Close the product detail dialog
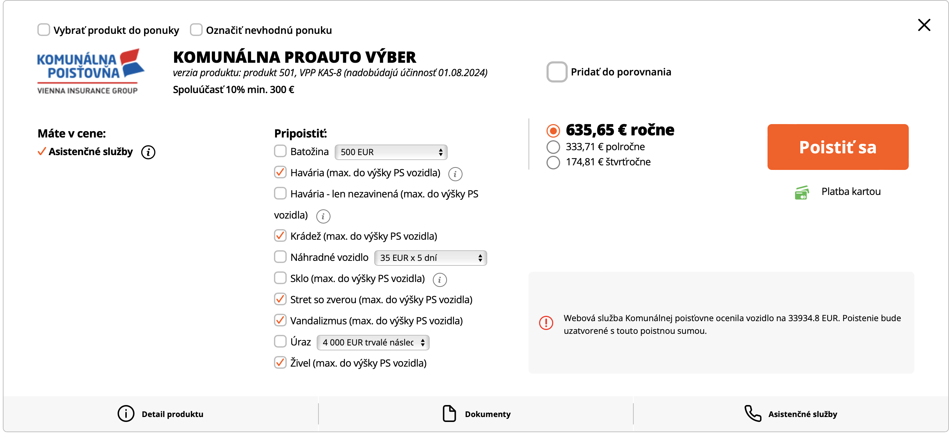Viewport: 949px width, 435px height. [x=924, y=25]
